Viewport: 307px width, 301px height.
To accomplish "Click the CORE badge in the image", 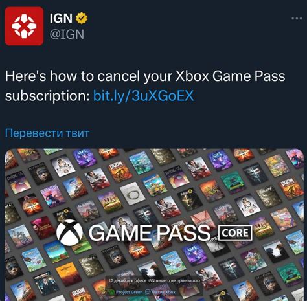I will tap(235, 233).
